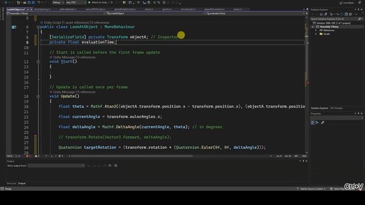Click Property Pages wrench in Properties panel
The image size is (365, 205).
323,122
